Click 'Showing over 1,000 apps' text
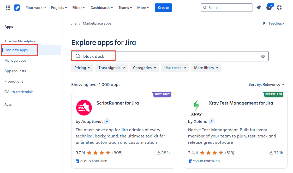 96,85
